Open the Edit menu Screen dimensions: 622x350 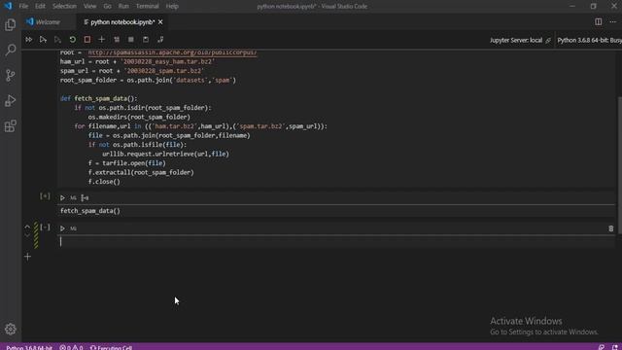tap(40, 7)
